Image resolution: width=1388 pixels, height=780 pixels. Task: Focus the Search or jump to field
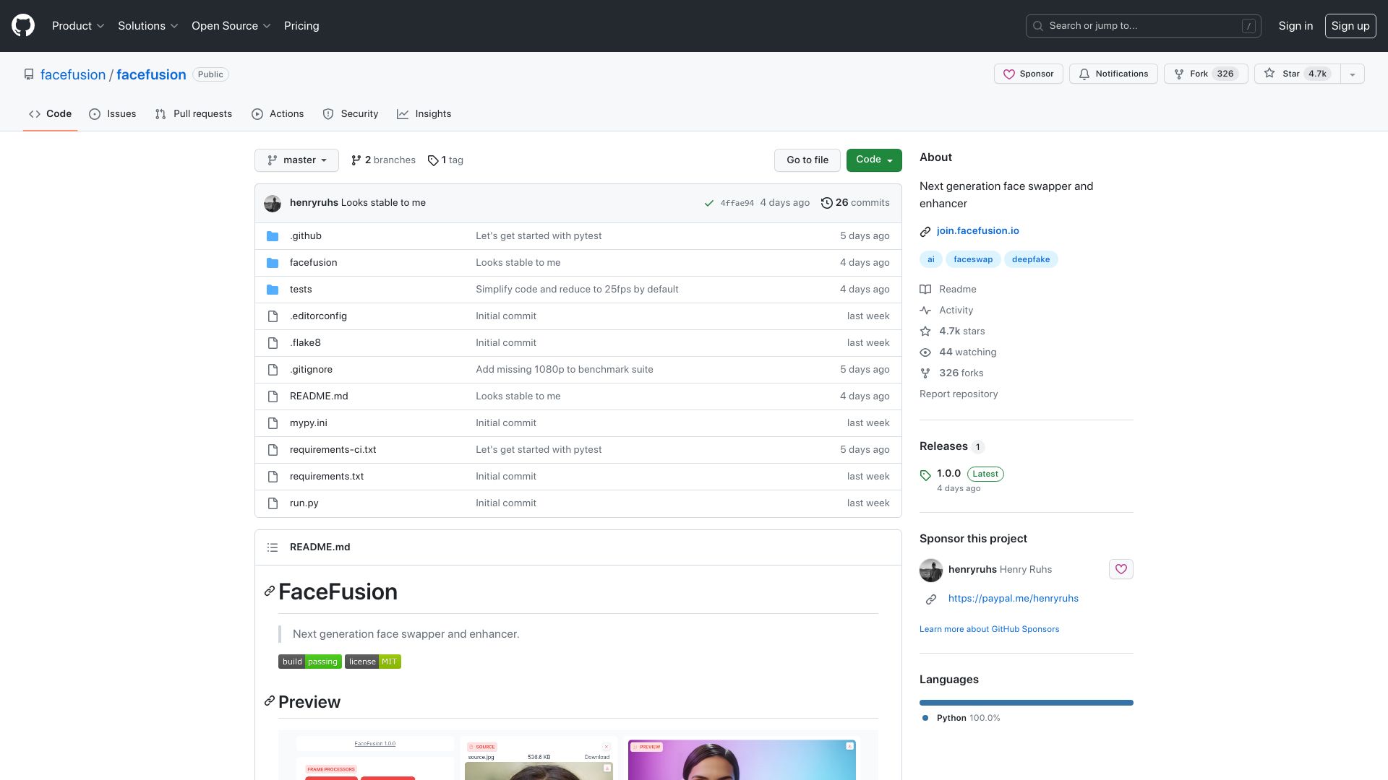[x=1143, y=26]
